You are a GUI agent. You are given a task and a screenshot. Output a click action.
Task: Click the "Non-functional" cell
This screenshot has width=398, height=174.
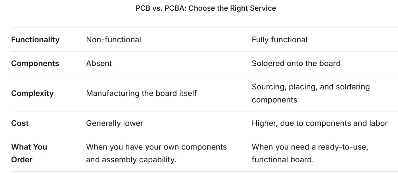[113, 40]
